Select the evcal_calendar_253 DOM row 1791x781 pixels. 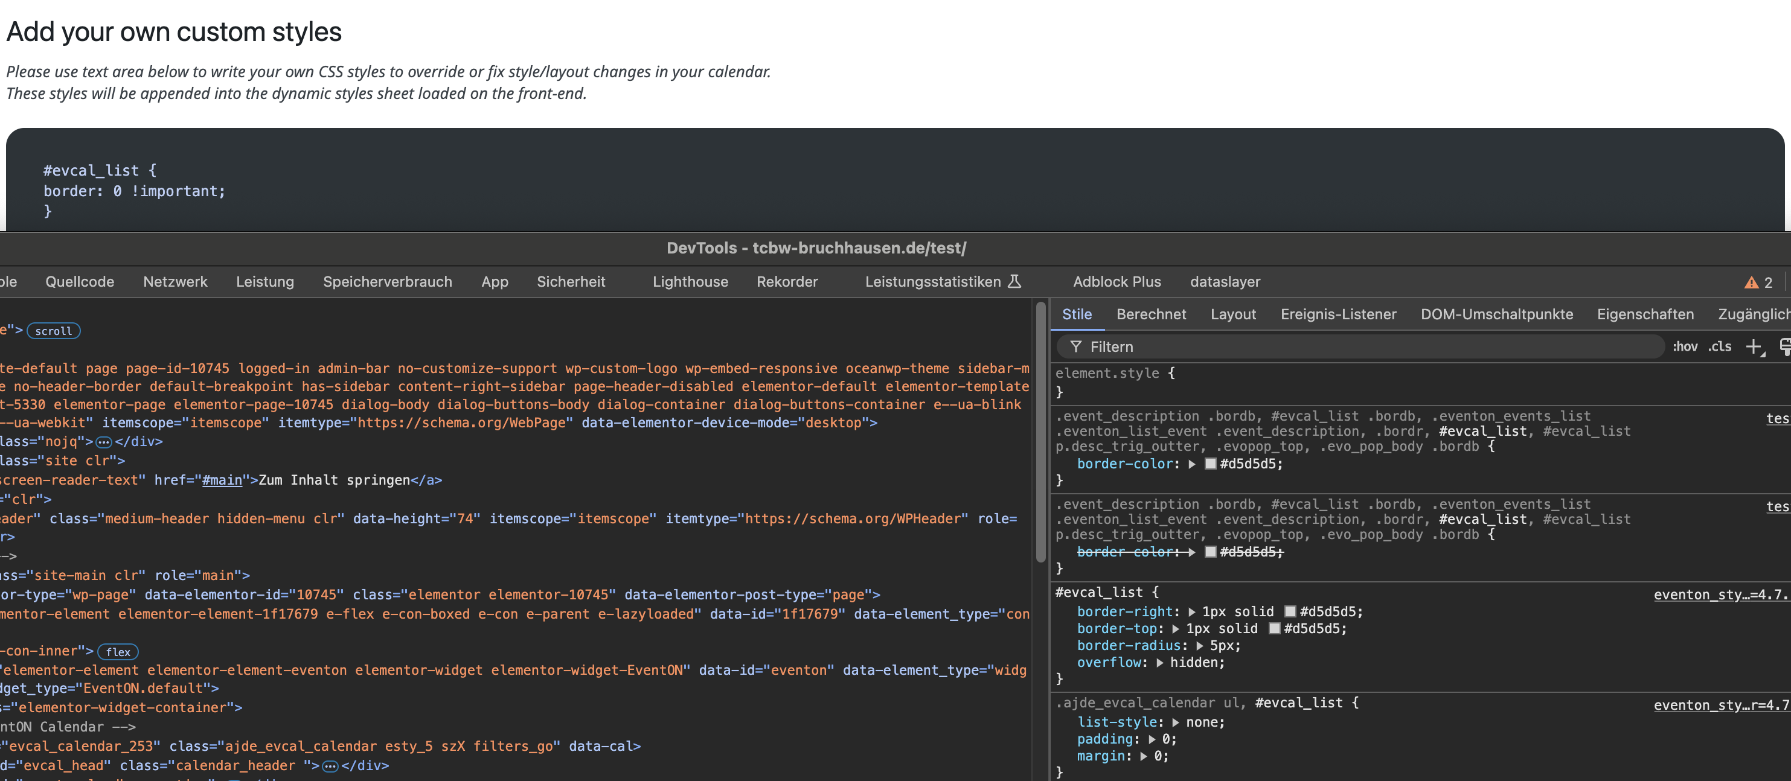[x=321, y=746]
